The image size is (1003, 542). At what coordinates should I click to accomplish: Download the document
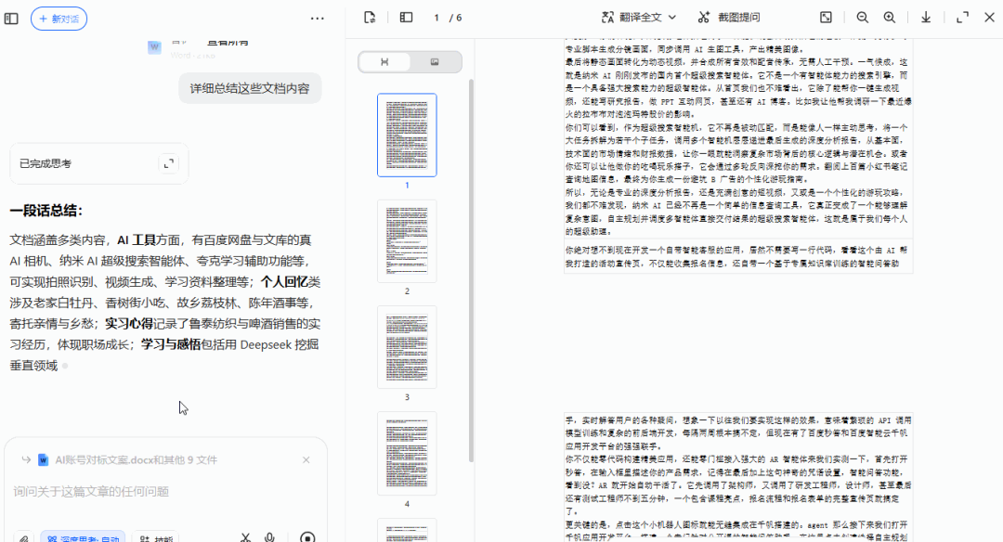click(x=926, y=18)
